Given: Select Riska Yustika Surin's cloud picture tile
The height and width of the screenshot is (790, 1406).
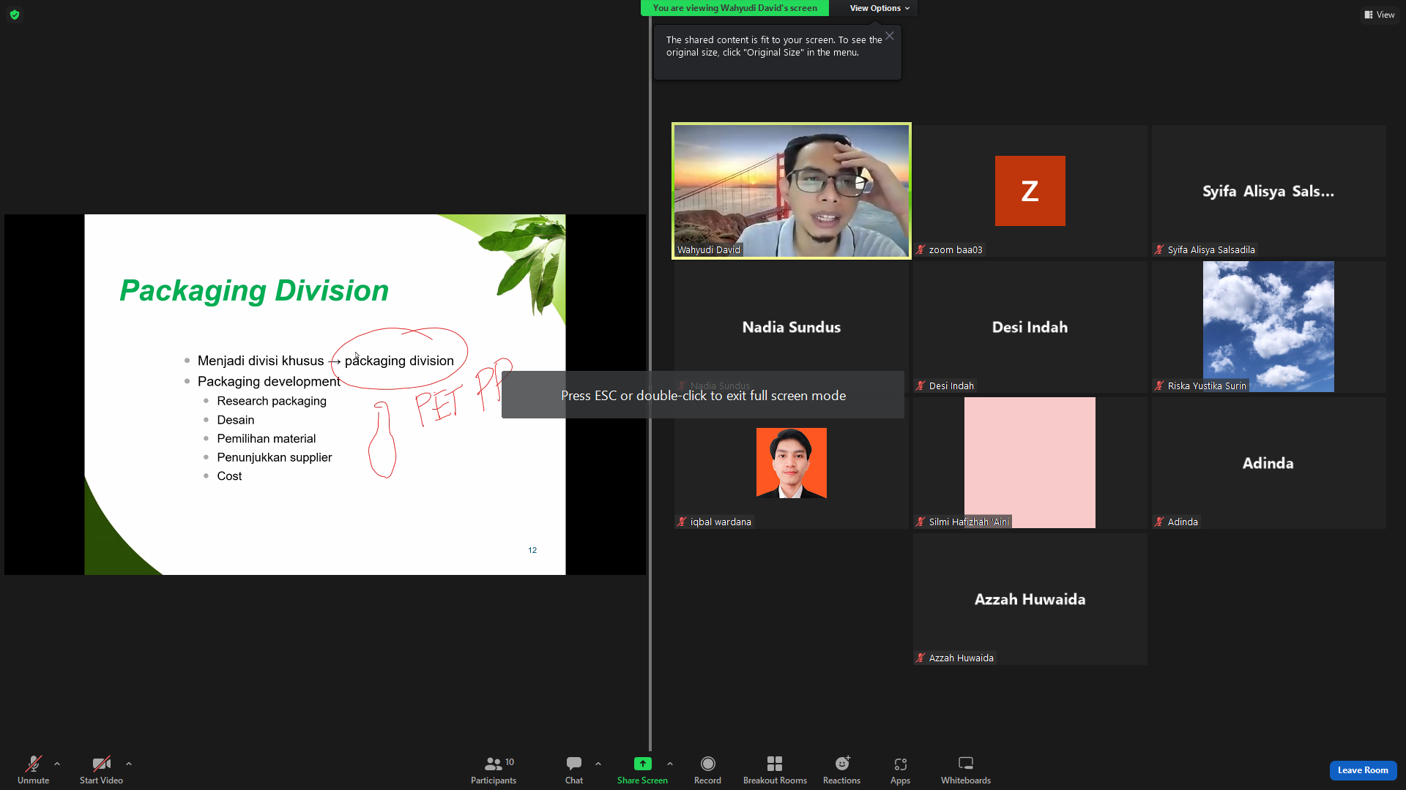Looking at the screenshot, I should coord(1269,327).
